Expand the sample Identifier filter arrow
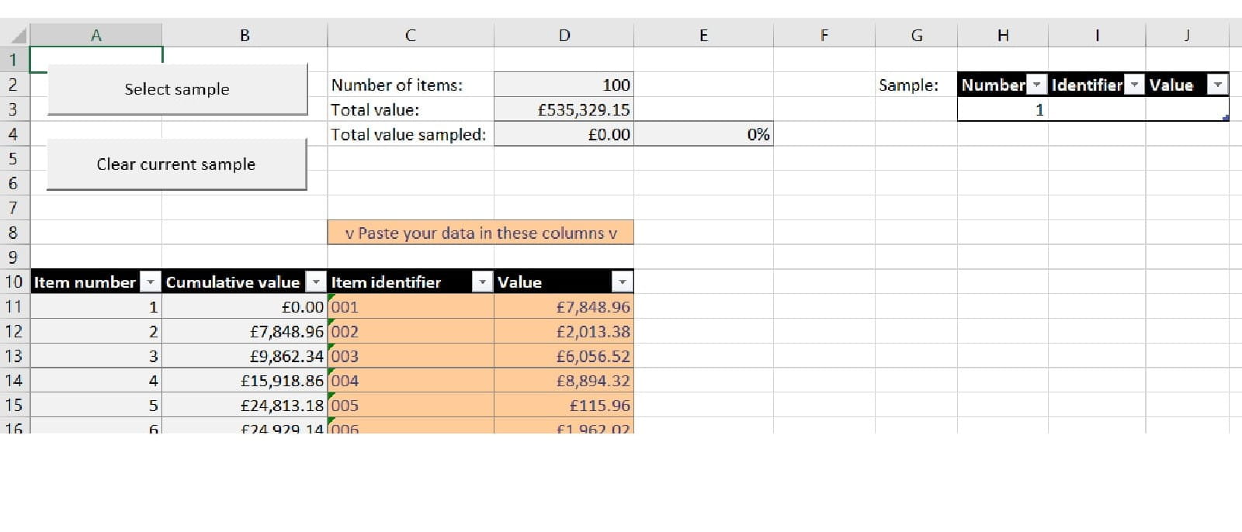 pos(1135,85)
